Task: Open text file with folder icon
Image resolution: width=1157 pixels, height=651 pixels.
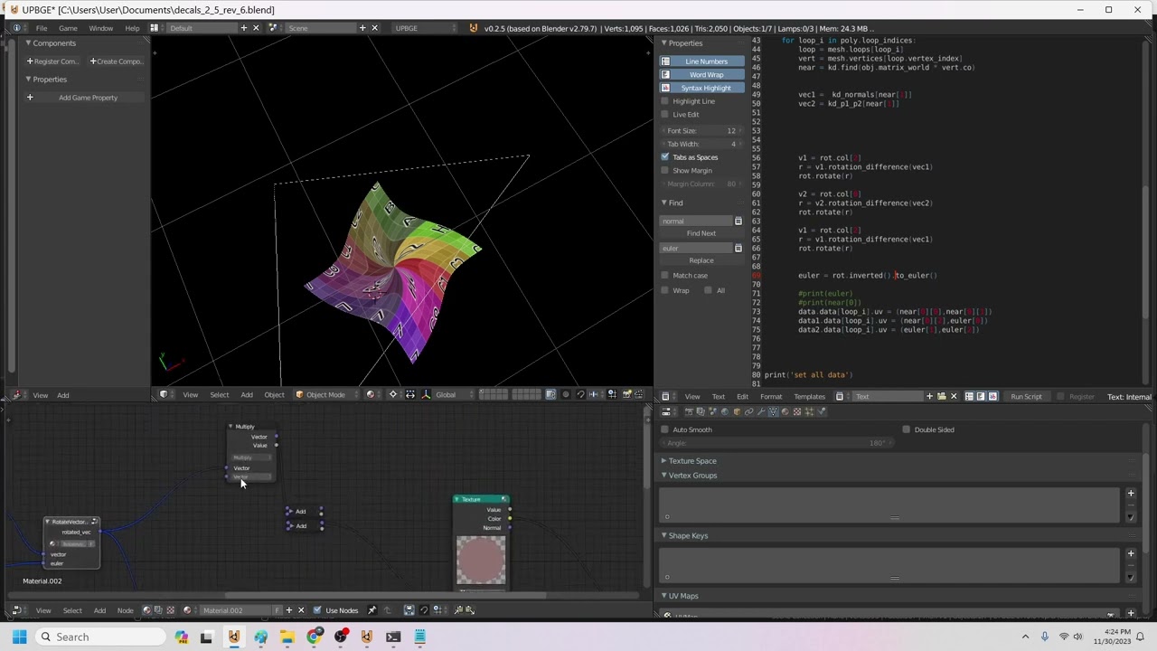Action: pos(941,396)
